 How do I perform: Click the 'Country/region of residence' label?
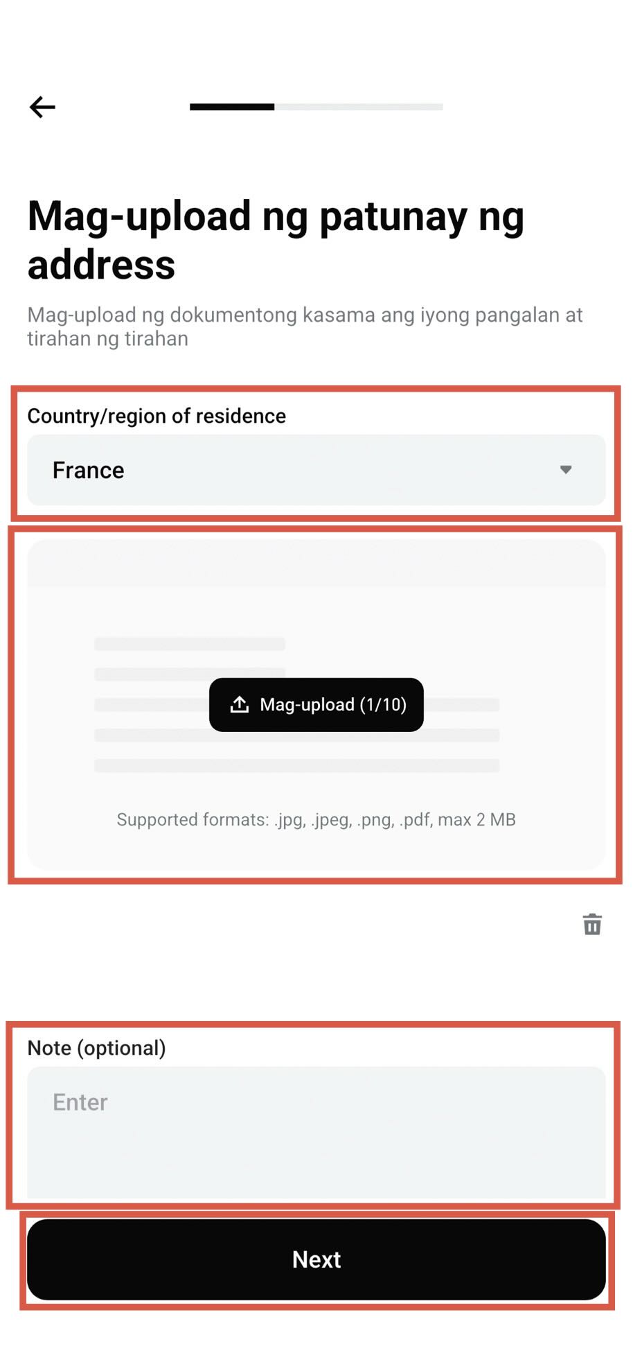pos(157,416)
